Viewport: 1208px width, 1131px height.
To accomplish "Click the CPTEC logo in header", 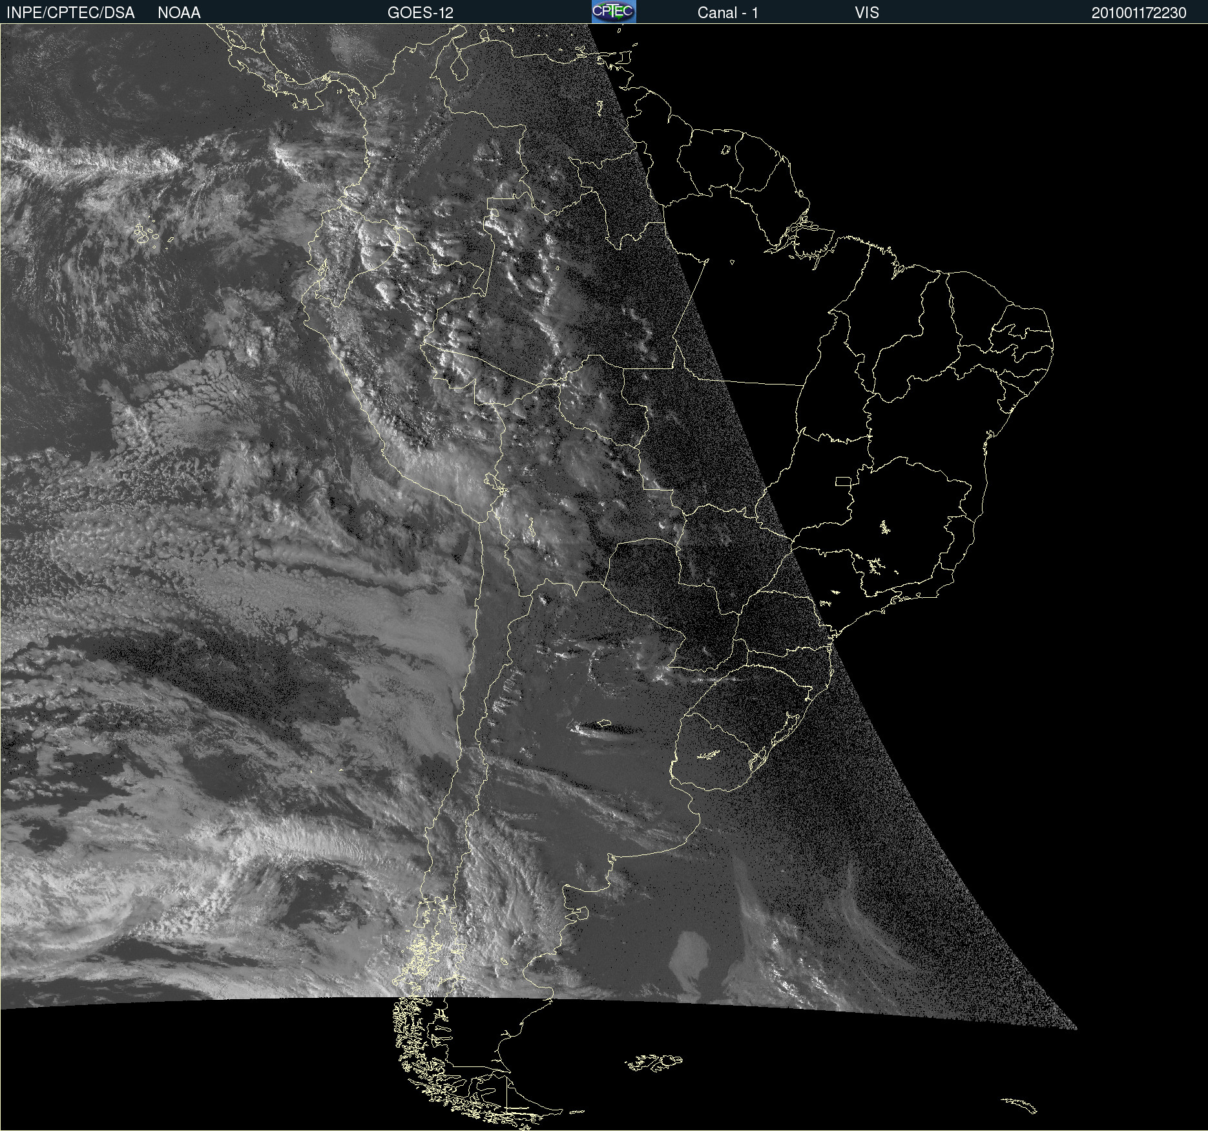I will [614, 12].
